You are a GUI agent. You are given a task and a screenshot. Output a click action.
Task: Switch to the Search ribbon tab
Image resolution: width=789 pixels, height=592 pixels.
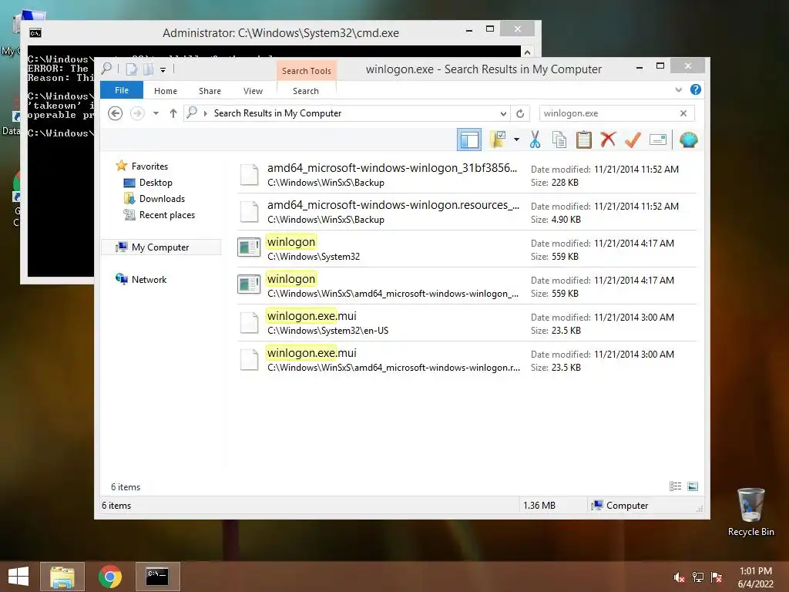click(x=306, y=91)
